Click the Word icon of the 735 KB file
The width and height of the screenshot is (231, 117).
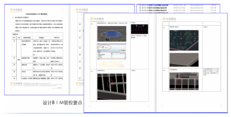click(140, 5)
